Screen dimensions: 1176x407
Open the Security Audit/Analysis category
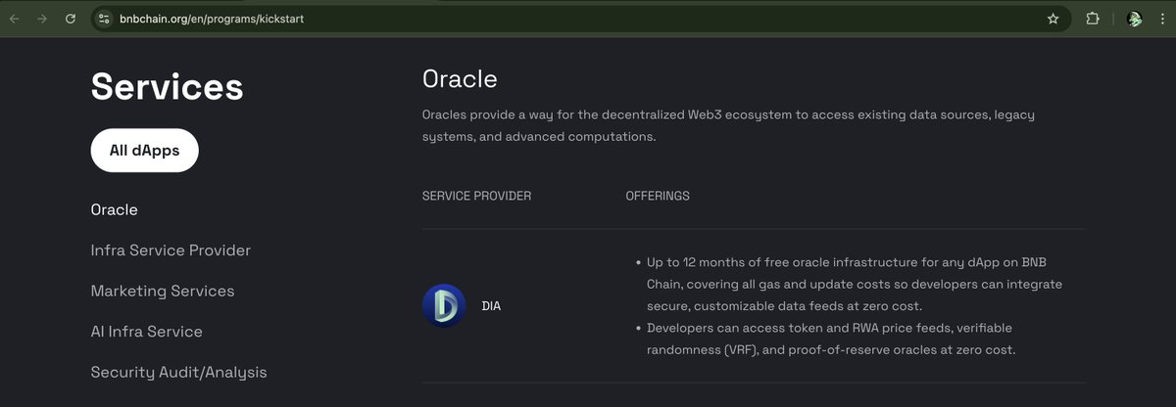[178, 373]
